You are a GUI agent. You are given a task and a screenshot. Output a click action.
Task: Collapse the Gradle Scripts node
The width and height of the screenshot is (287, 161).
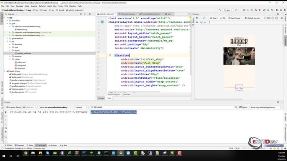[x=5, y=71]
